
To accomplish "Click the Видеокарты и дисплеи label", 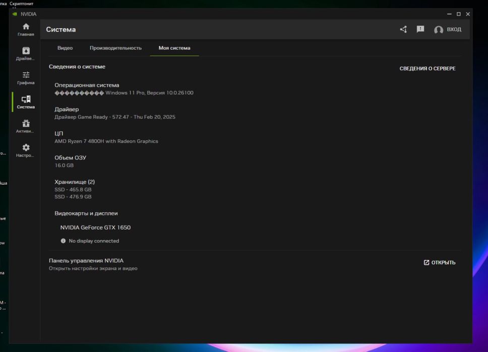I will (x=86, y=214).
